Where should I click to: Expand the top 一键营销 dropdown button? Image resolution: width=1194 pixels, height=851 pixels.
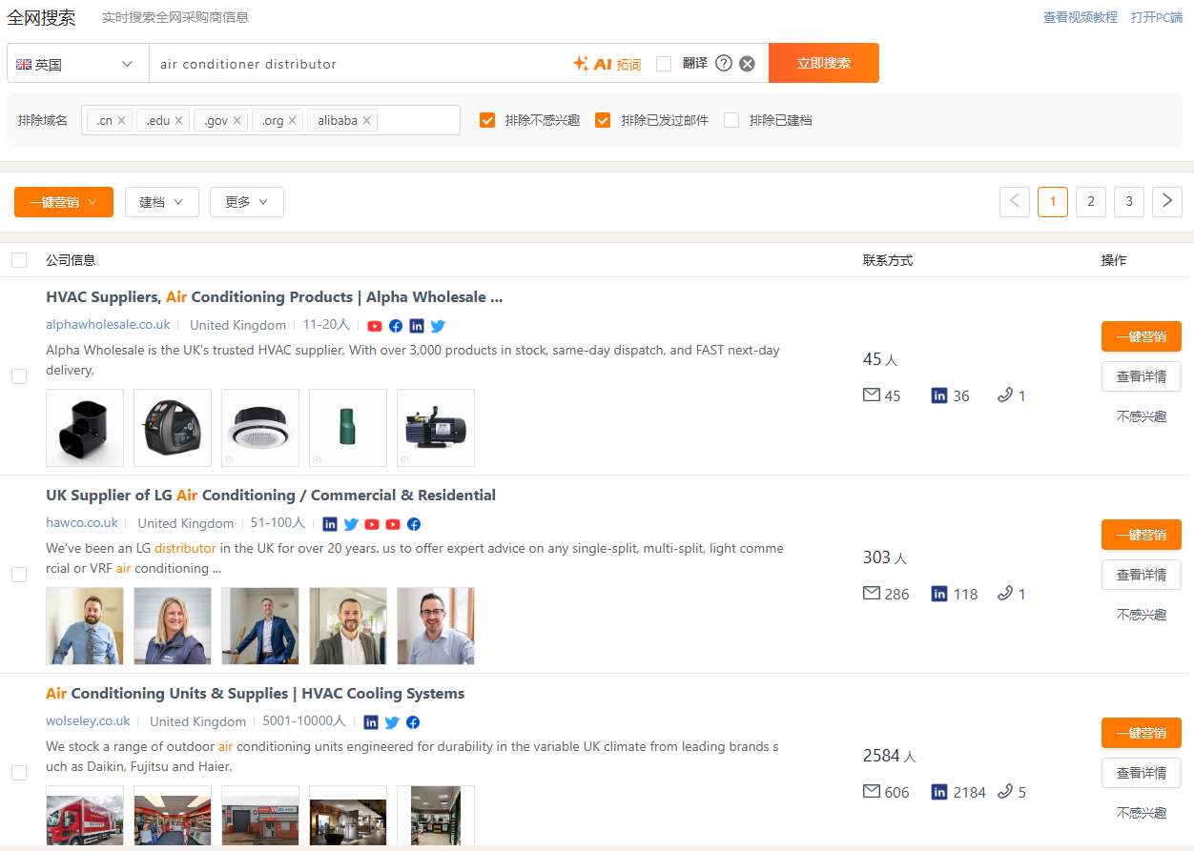(x=64, y=202)
